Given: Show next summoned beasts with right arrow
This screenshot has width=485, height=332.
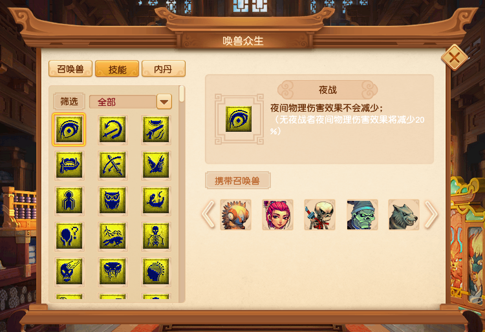Looking at the screenshot, I should pyautogui.click(x=431, y=214).
